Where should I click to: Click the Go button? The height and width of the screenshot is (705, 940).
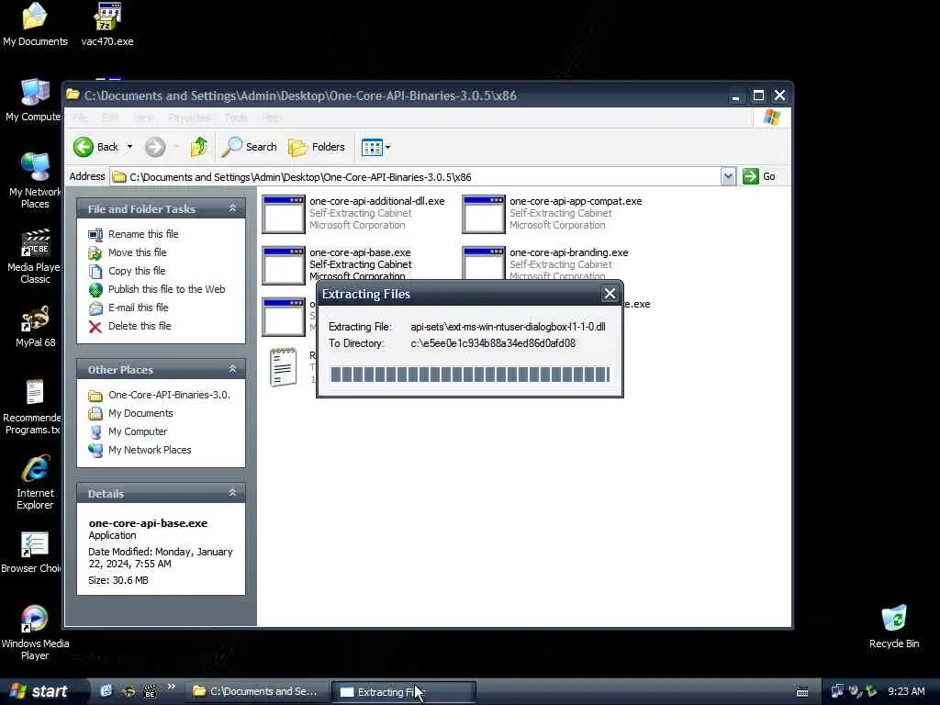tap(759, 176)
